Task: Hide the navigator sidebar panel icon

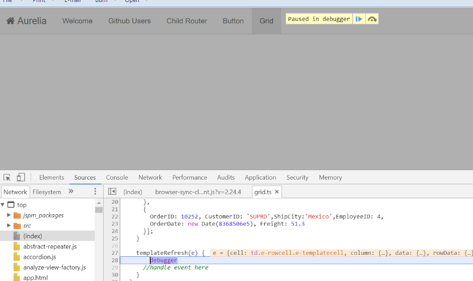Action: (112, 191)
